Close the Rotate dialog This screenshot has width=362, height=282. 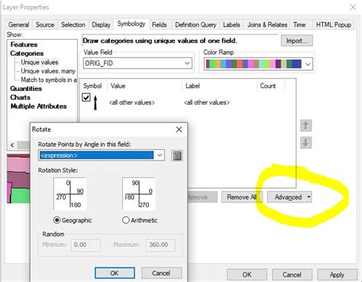pos(179,129)
